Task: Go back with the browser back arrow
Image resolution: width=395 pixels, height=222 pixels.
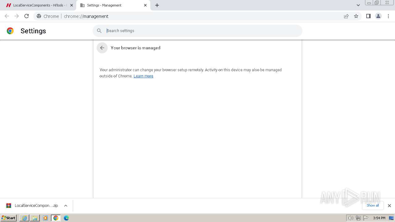Action: coord(7,16)
